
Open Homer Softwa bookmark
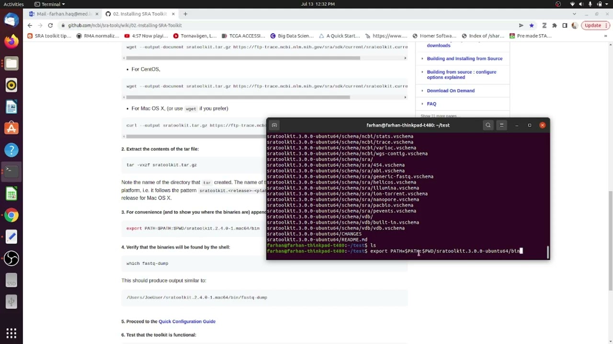[434, 36]
